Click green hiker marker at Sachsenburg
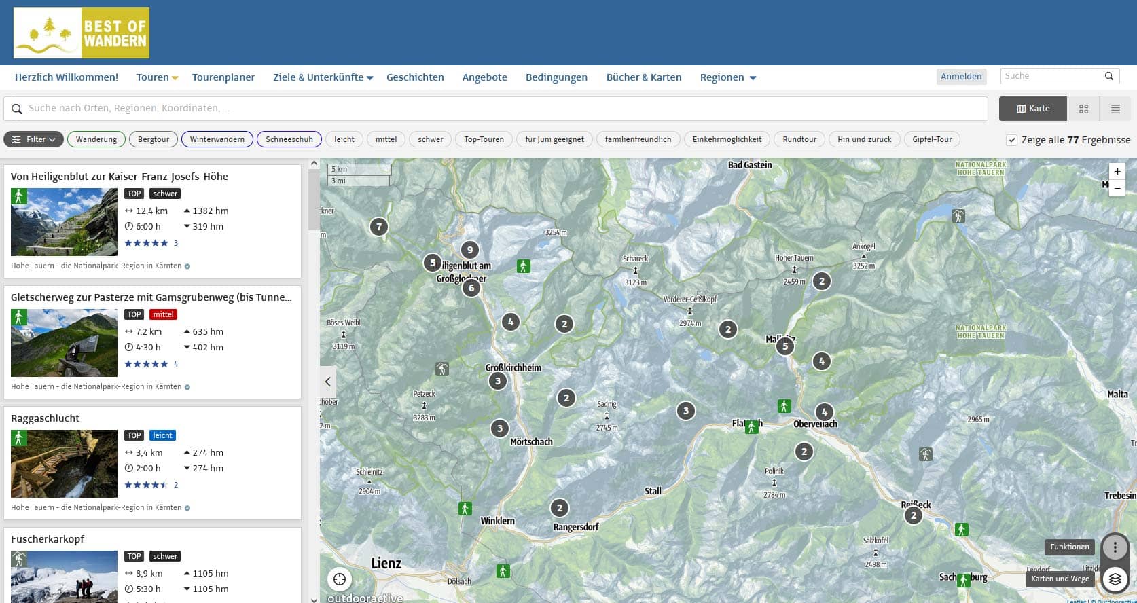Image resolution: width=1137 pixels, height=603 pixels. pos(964,581)
